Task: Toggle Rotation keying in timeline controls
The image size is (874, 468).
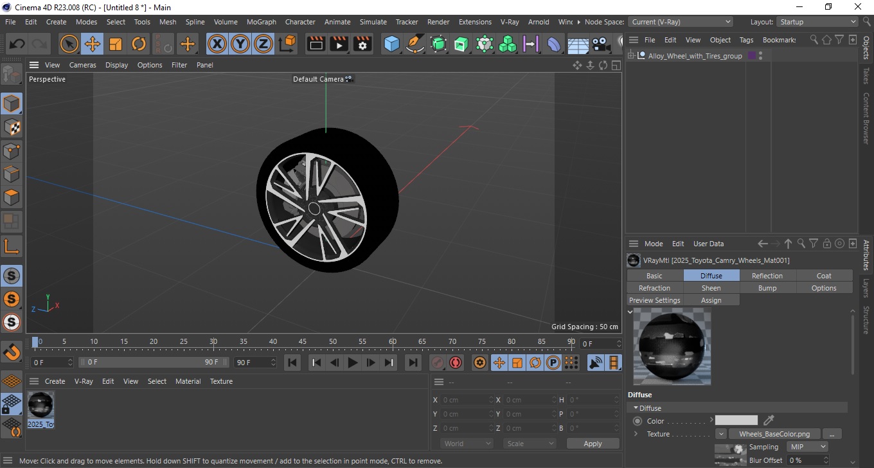Action: pos(535,363)
